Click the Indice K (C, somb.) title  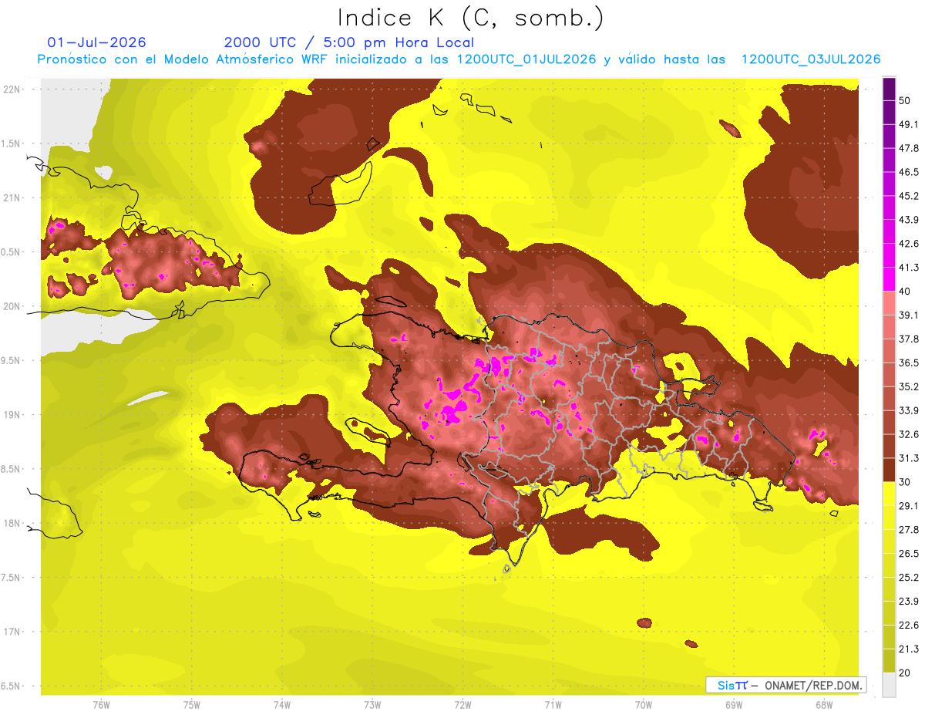471,18
